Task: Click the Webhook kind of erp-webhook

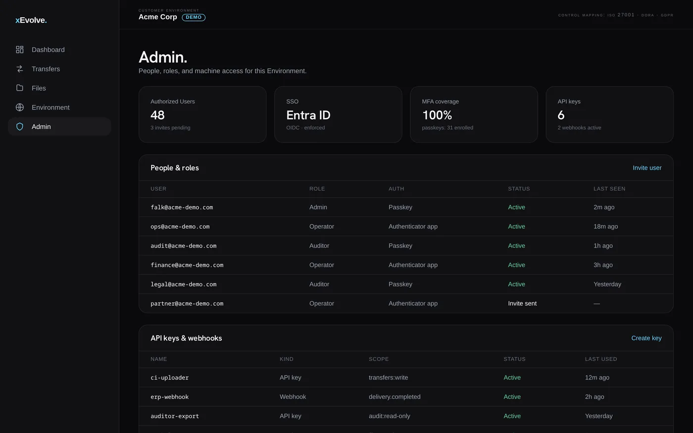Action: [x=293, y=397]
